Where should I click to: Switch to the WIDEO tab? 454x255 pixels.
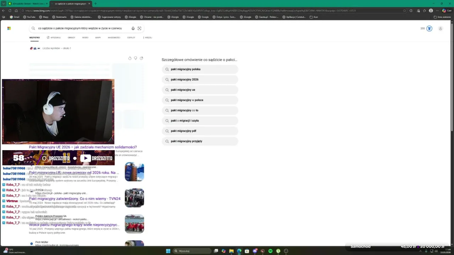[x=85, y=38]
